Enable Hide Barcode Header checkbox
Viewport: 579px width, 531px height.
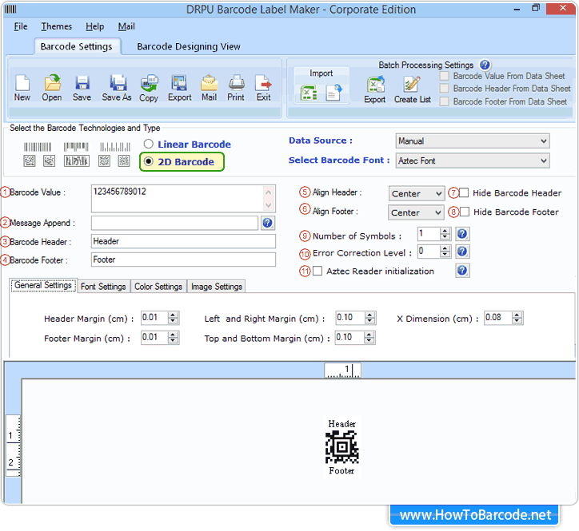[464, 192]
